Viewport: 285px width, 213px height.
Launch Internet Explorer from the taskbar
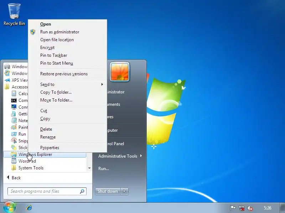tap(29, 208)
